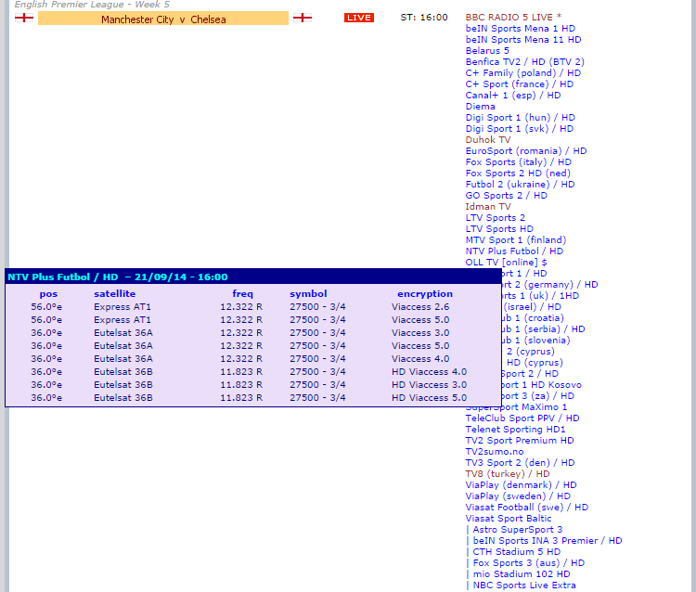
Task: Open TV3 Sport 2 (den) / HD
Action: click(x=520, y=462)
